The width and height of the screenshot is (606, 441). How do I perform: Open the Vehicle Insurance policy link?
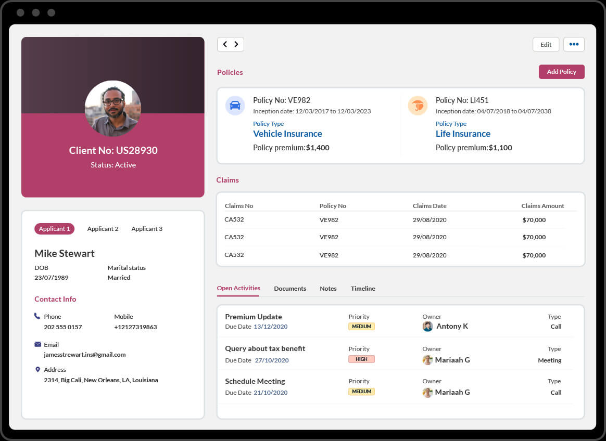(x=287, y=134)
